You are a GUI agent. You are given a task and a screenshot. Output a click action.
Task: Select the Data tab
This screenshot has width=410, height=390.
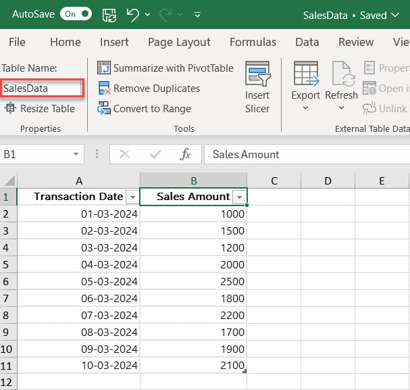pyautogui.click(x=307, y=42)
